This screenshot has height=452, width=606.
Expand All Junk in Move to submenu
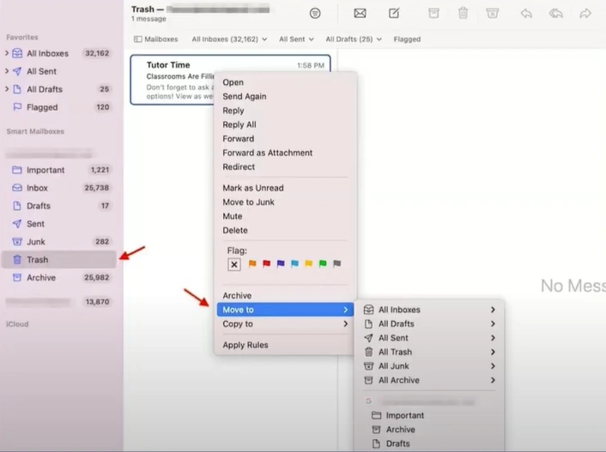[x=429, y=366]
